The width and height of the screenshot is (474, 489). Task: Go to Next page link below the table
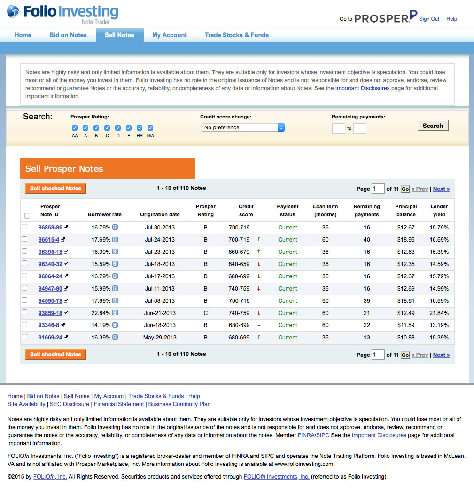pyautogui.click(x=441, y=355)
